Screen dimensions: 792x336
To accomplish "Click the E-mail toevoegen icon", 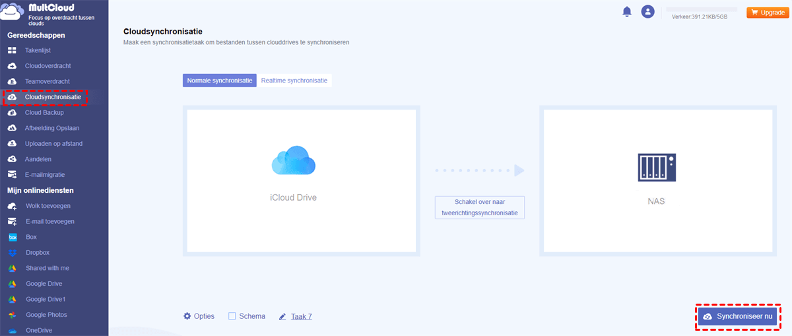I will (x=12, y=221).
